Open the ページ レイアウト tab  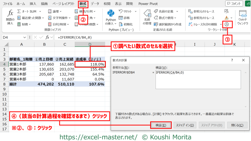[x=64, y=4]
